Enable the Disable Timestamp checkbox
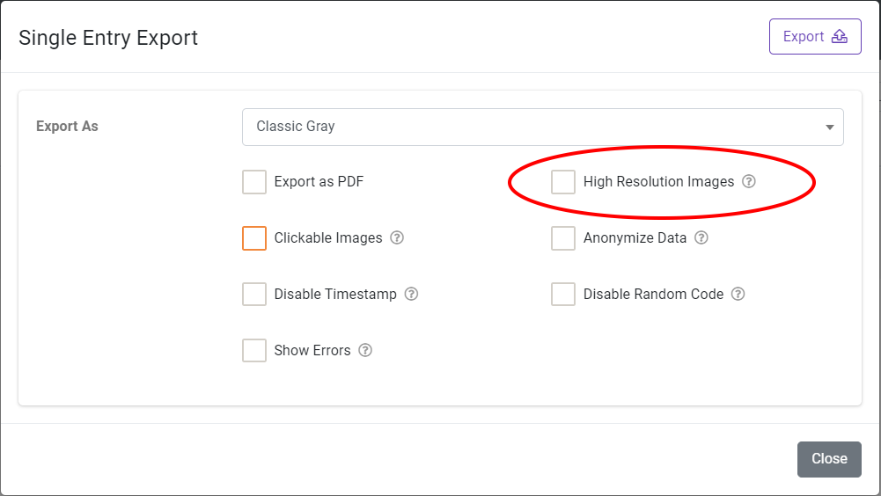 tap(254, 295)
